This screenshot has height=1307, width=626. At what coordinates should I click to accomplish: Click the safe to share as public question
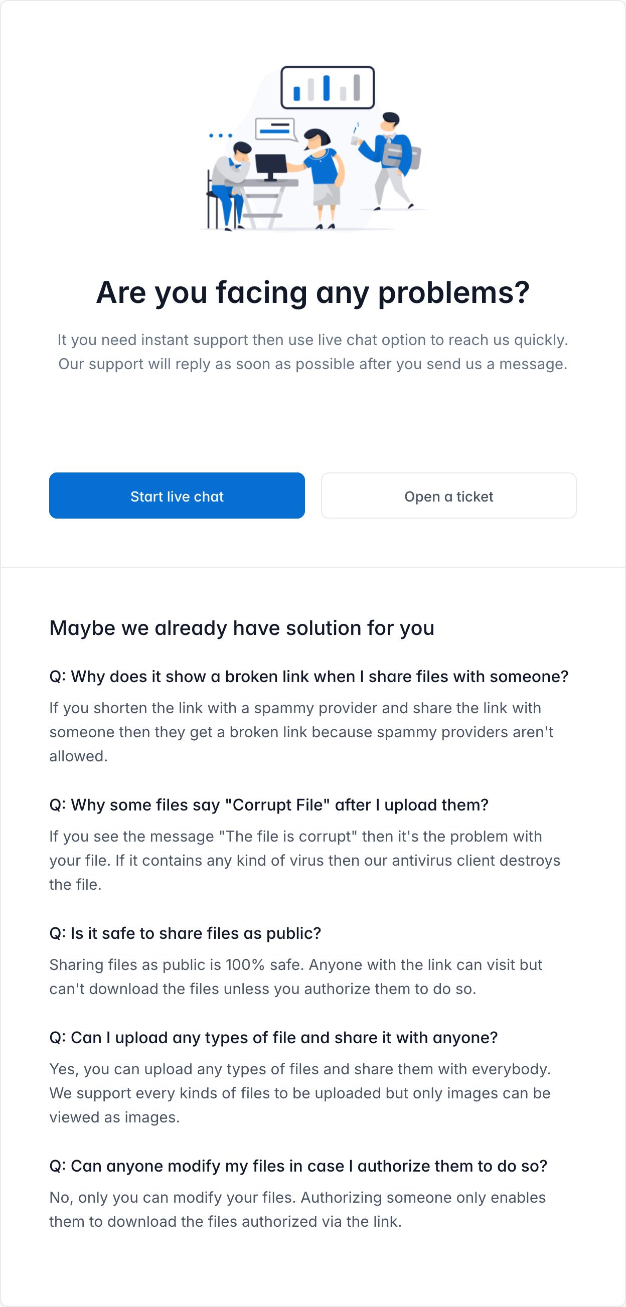[185, 933]
